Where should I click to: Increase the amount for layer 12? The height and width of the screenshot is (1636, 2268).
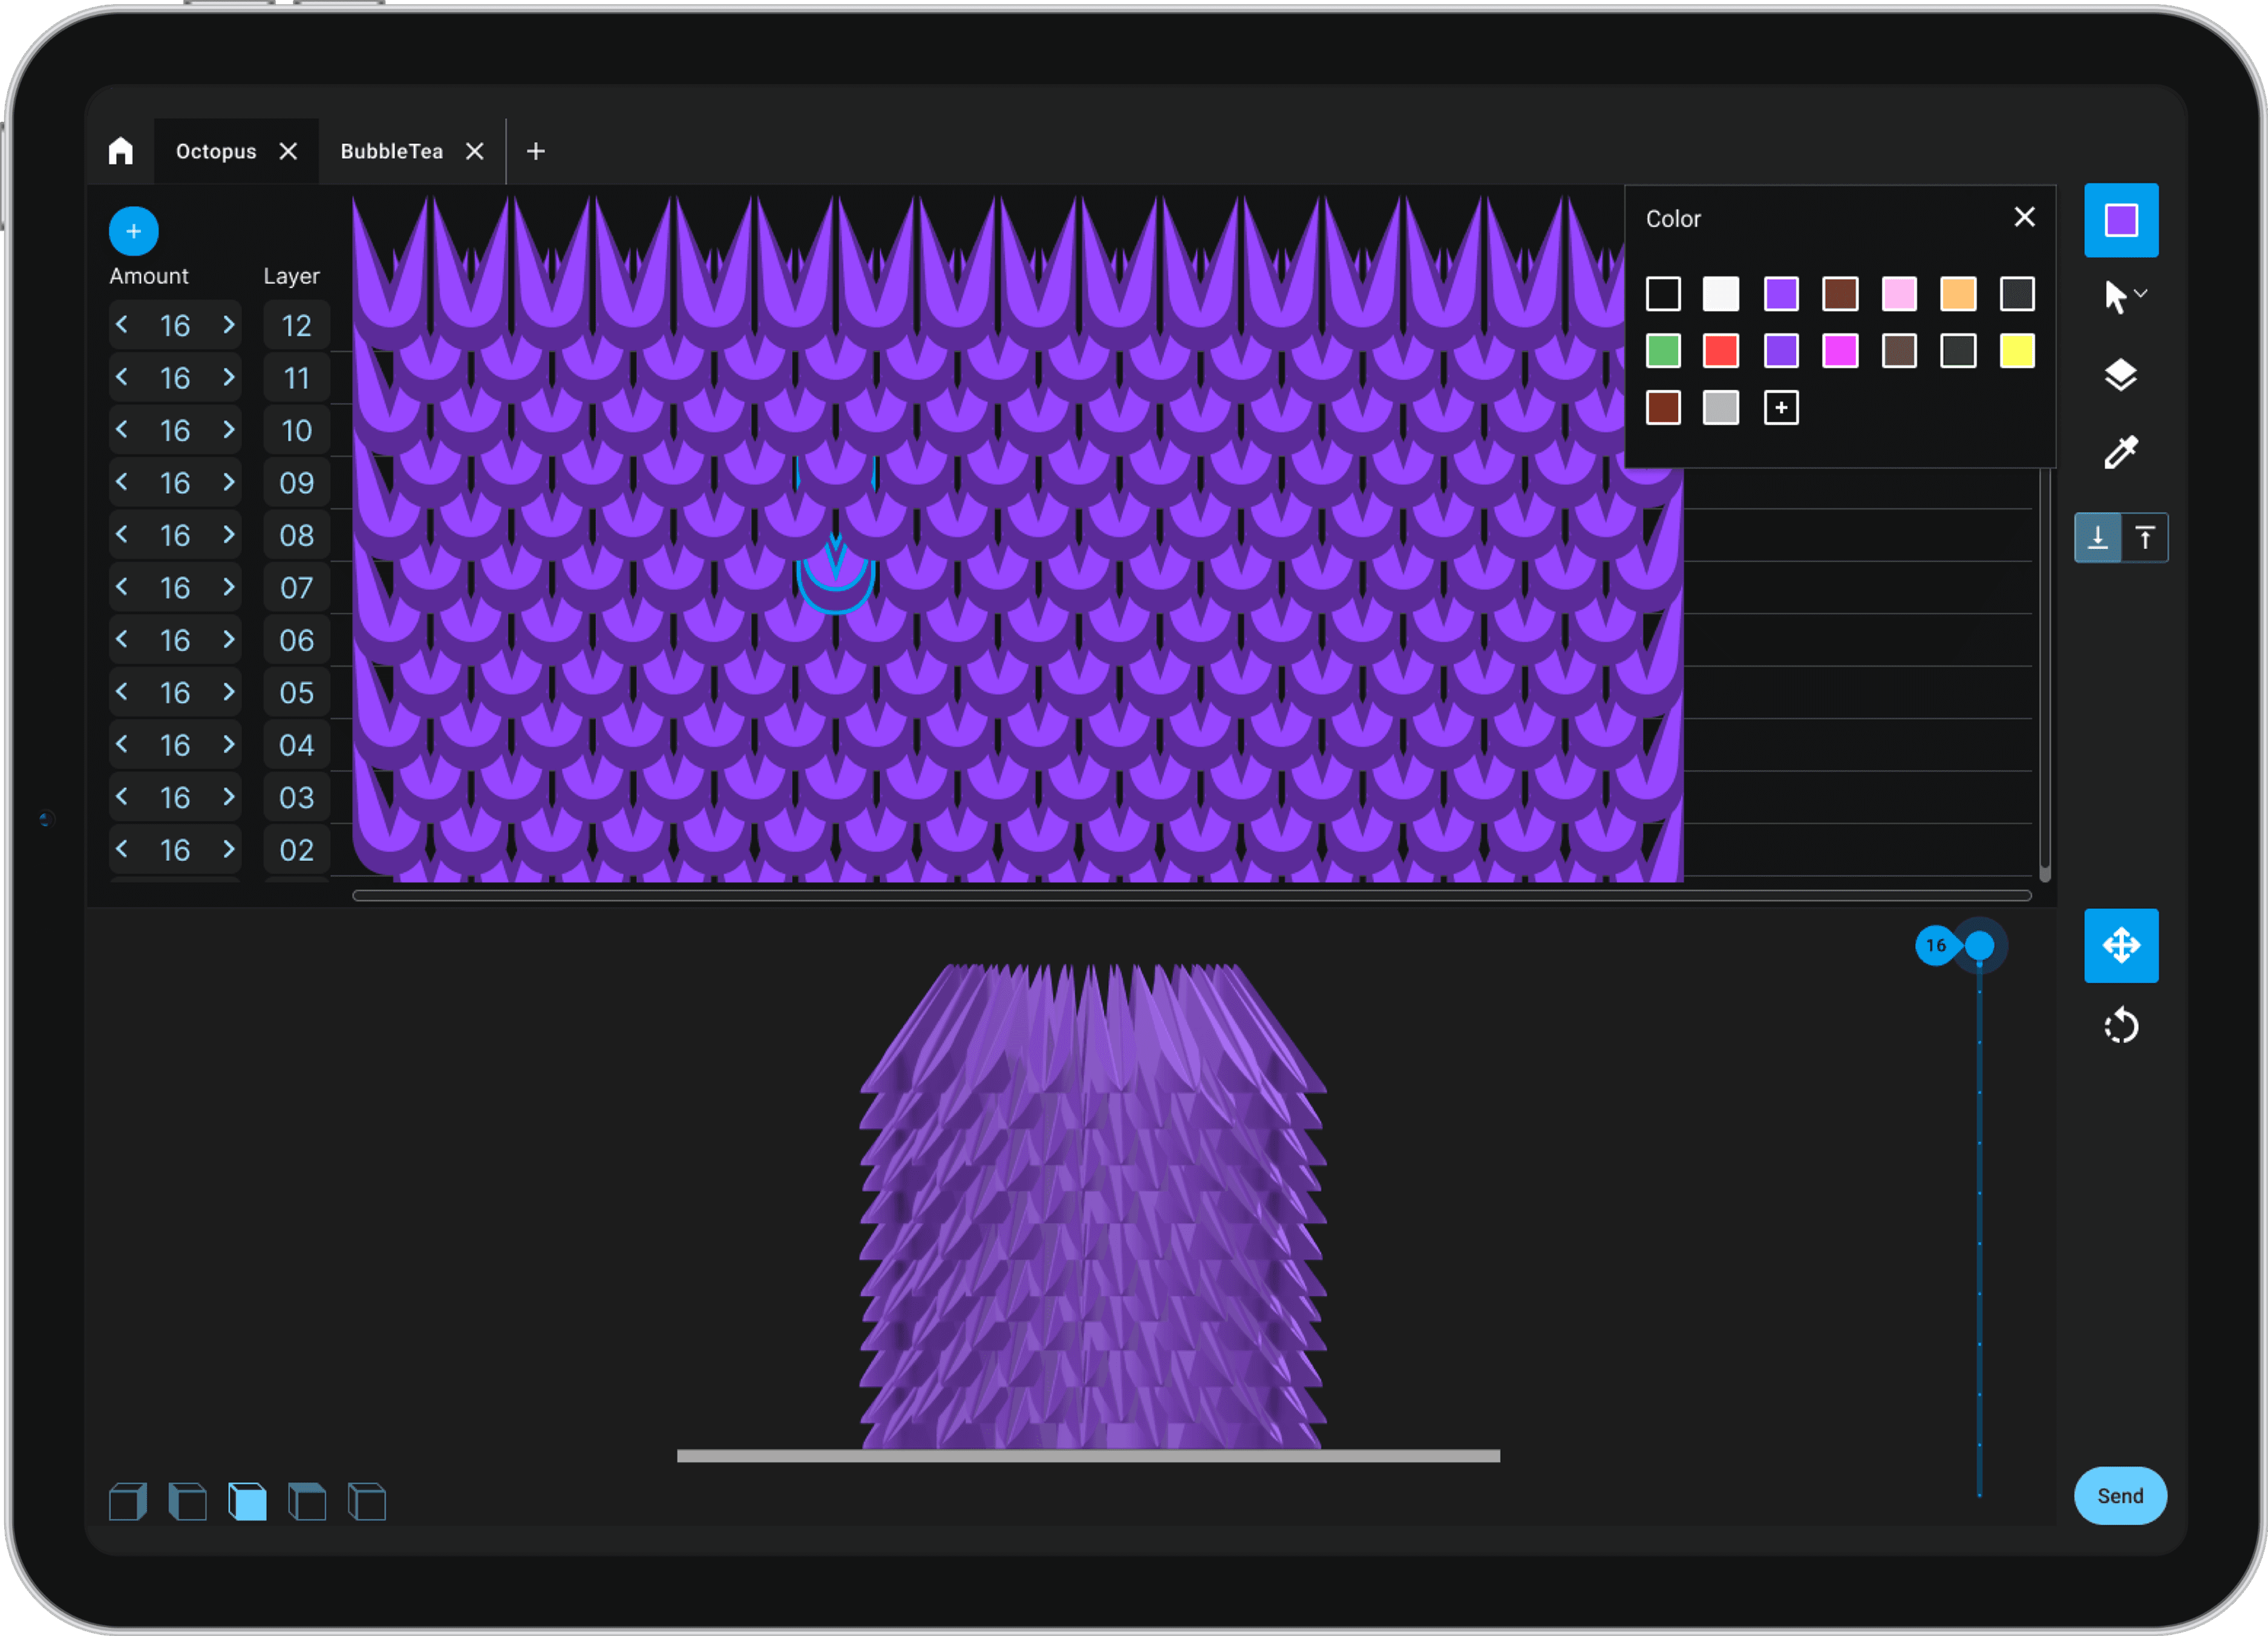point(229,325)
